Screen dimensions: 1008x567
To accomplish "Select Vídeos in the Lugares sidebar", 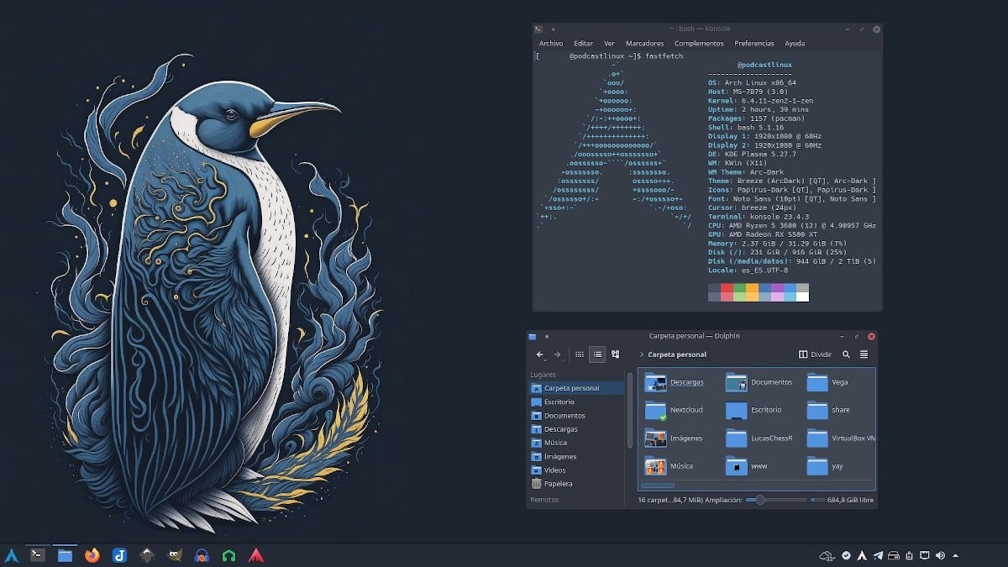I will pyautogui.click(x=577, y=470).
